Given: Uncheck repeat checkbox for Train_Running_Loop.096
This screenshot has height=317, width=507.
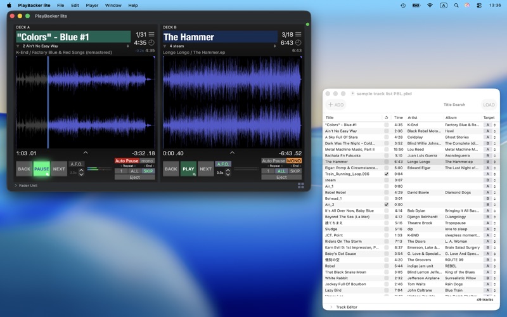Looking at the screenshot, I should point(387,174).
